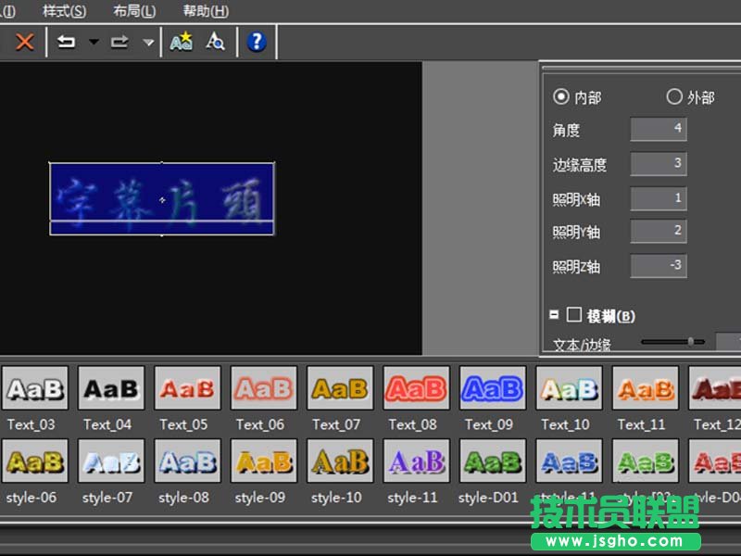Apply the Text_07 style preset
The height and width of the screenshot is (556, 741).
click(x=339, y=389)
